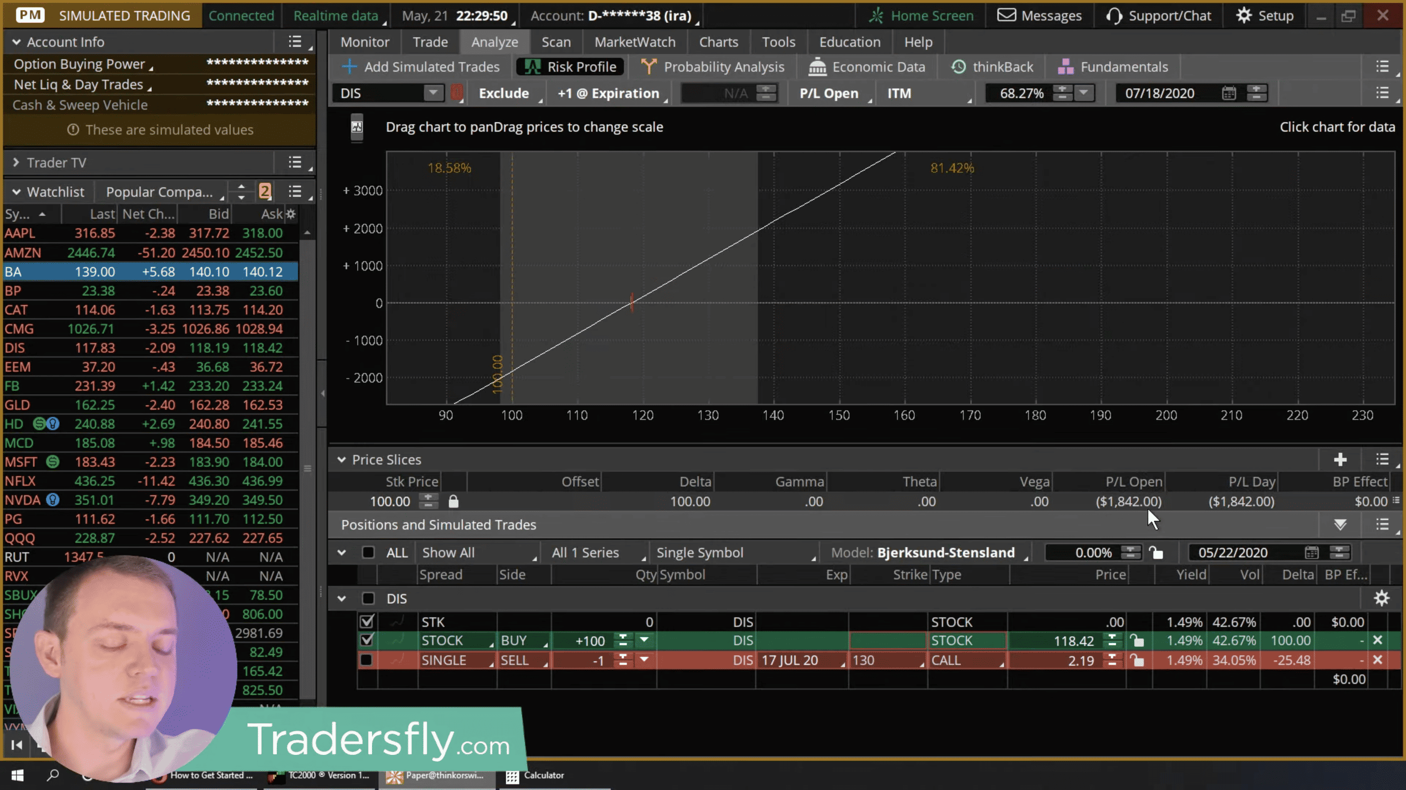Open Economic Data bank icon

click(x=817, y=67)
